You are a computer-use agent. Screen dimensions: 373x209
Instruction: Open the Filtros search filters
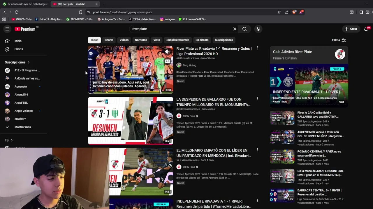[339, 40]
